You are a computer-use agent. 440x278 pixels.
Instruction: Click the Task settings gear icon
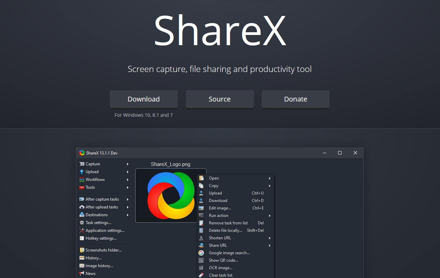pyautogui.click(x=82, y=223)
